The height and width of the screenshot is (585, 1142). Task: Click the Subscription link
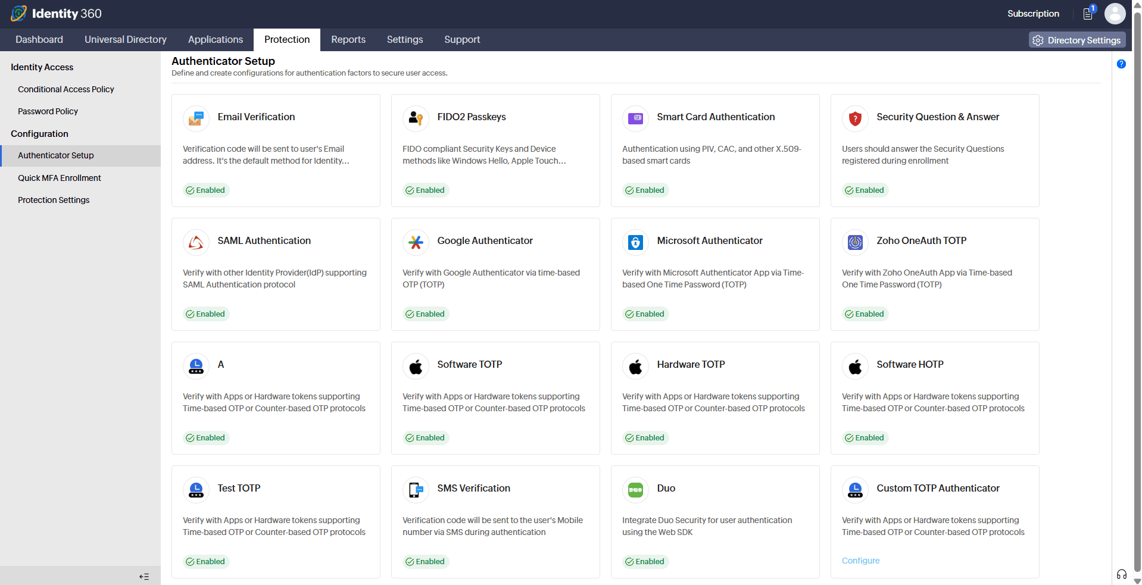[x=1033, y=14]
